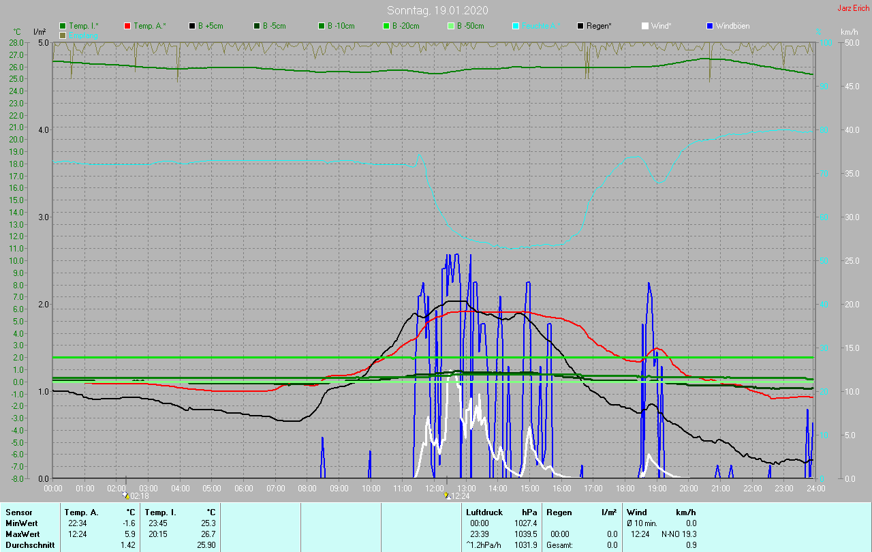Screen dimensions: 872x552
Task: Click the cyan humidity legend square
Action: (516, 26)
